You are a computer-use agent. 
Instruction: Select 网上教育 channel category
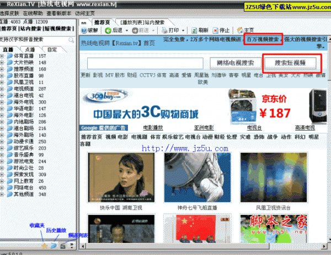(x=24, y=181)
